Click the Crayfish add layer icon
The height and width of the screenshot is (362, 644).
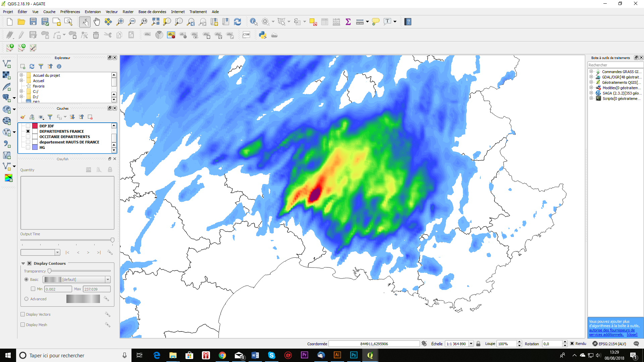[x=8, y=178]
